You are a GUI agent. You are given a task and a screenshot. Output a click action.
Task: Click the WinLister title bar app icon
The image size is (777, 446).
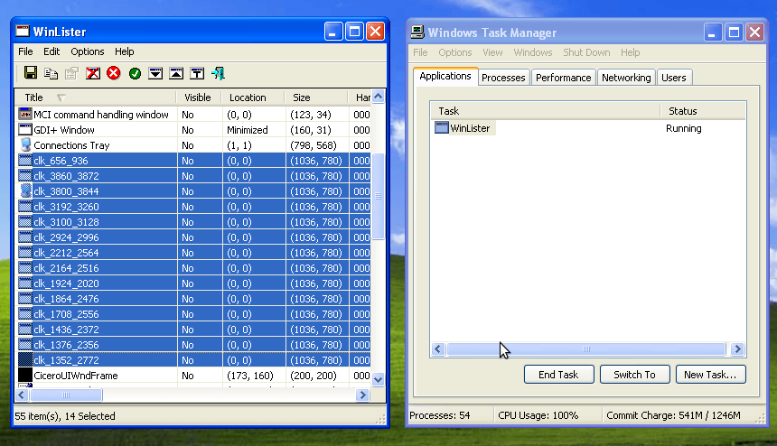coord(23,32)
